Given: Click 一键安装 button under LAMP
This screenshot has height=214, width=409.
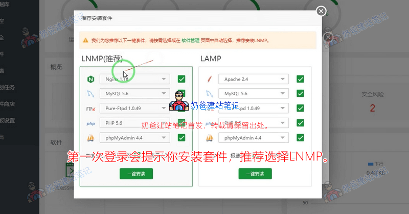Looking at the screenshot, I should click(x=255, y=174).
